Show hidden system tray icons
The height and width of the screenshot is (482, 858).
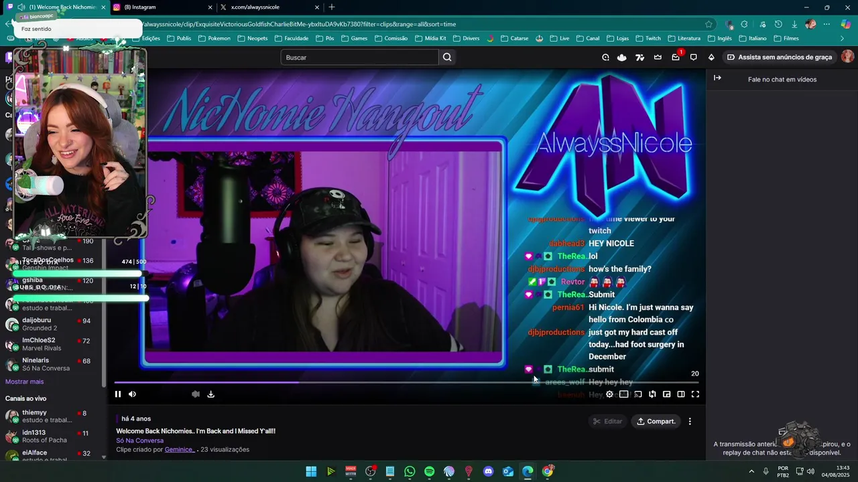tap(751, 471)
